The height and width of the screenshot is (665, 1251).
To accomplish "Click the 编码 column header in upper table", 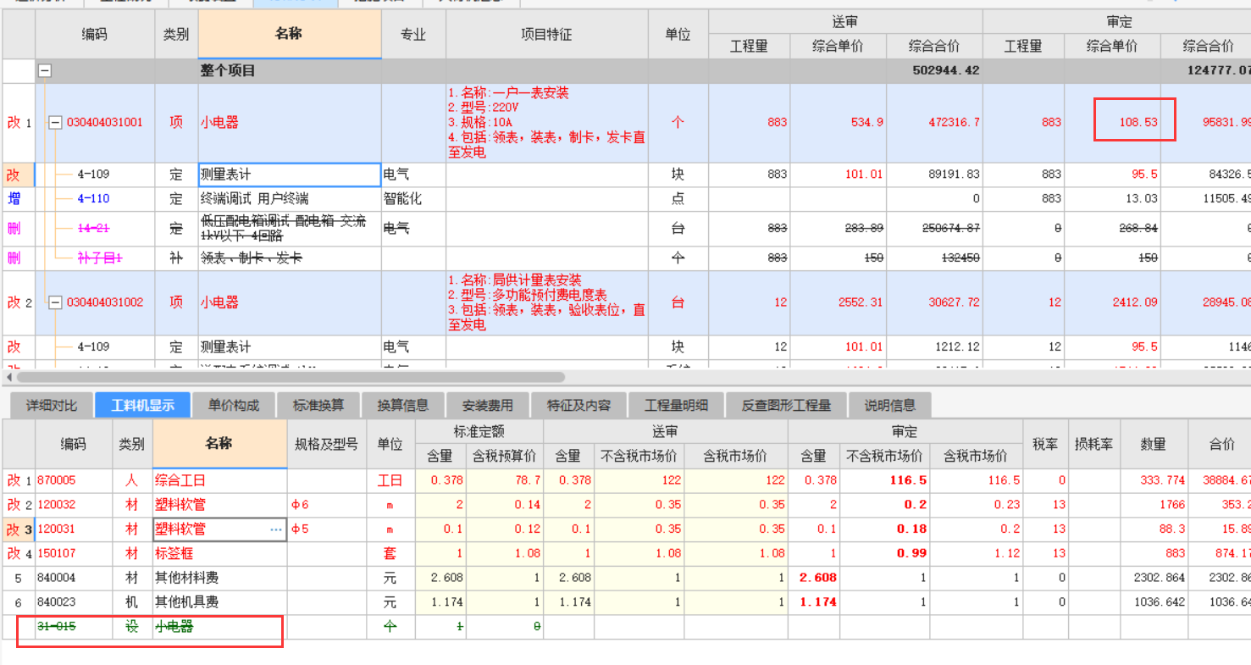I will tap(95, 34).
